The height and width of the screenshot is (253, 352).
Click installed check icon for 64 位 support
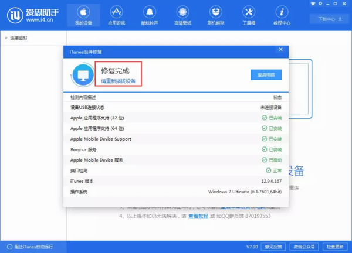click(x=264, y=128)
